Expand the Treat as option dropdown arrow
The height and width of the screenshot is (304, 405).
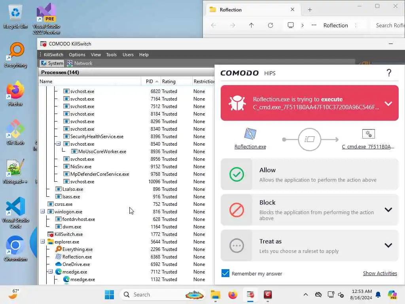(x=388, y=245)
